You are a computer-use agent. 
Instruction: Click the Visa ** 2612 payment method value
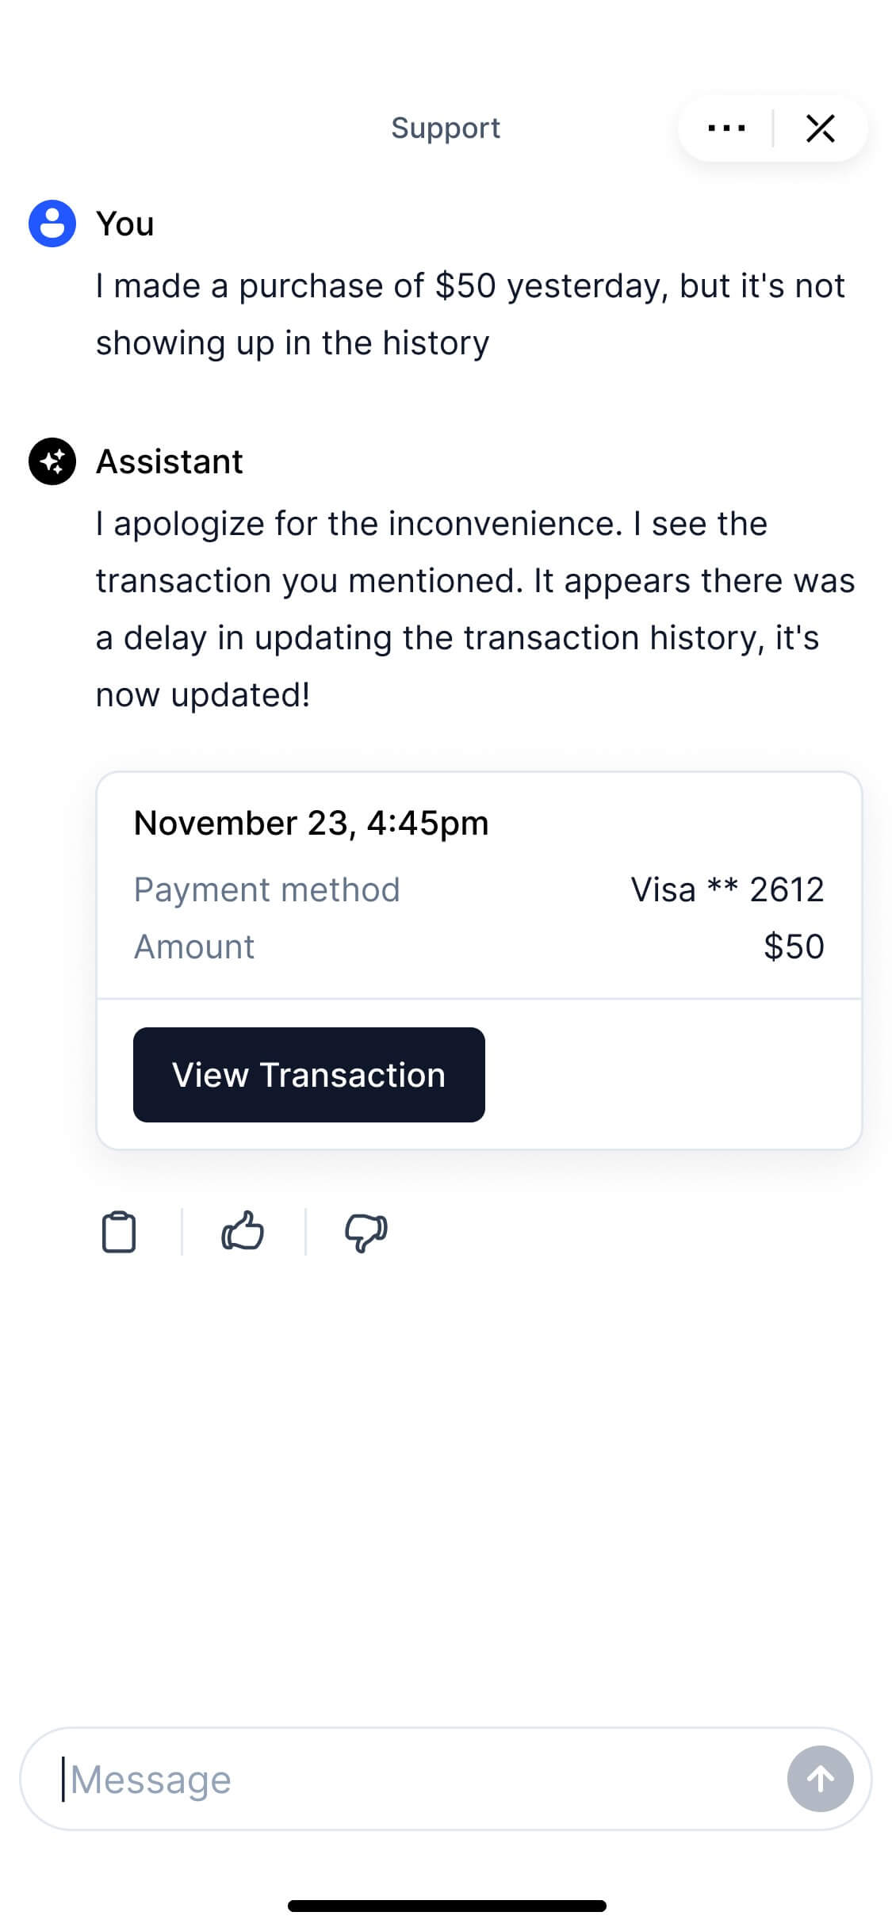coord(727,889)
